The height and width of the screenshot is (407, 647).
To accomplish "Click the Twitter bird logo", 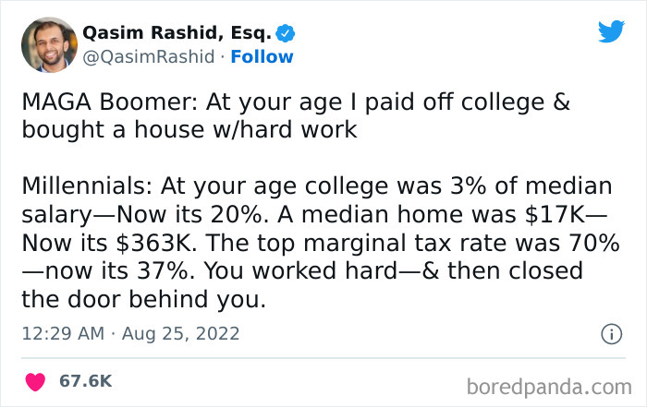I will pyautogui.click(x=611, y=31).
